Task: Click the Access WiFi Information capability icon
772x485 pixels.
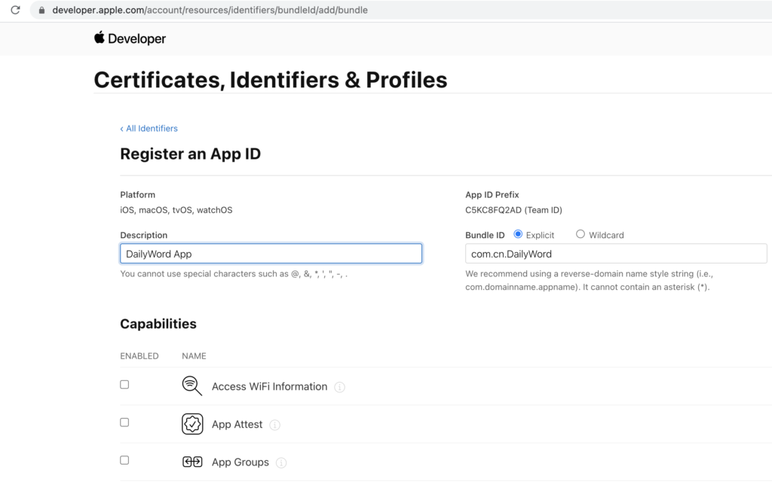Action: coord(192,386)
